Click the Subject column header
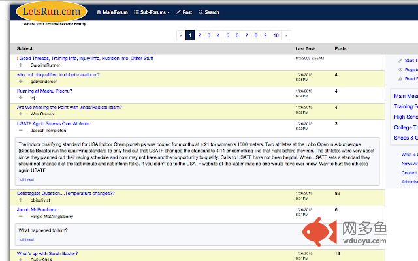This screenshot has height=261, width=418. pos(25,48)
